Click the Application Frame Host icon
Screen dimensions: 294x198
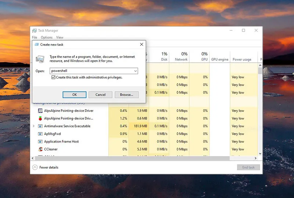(x=40, y=142)
